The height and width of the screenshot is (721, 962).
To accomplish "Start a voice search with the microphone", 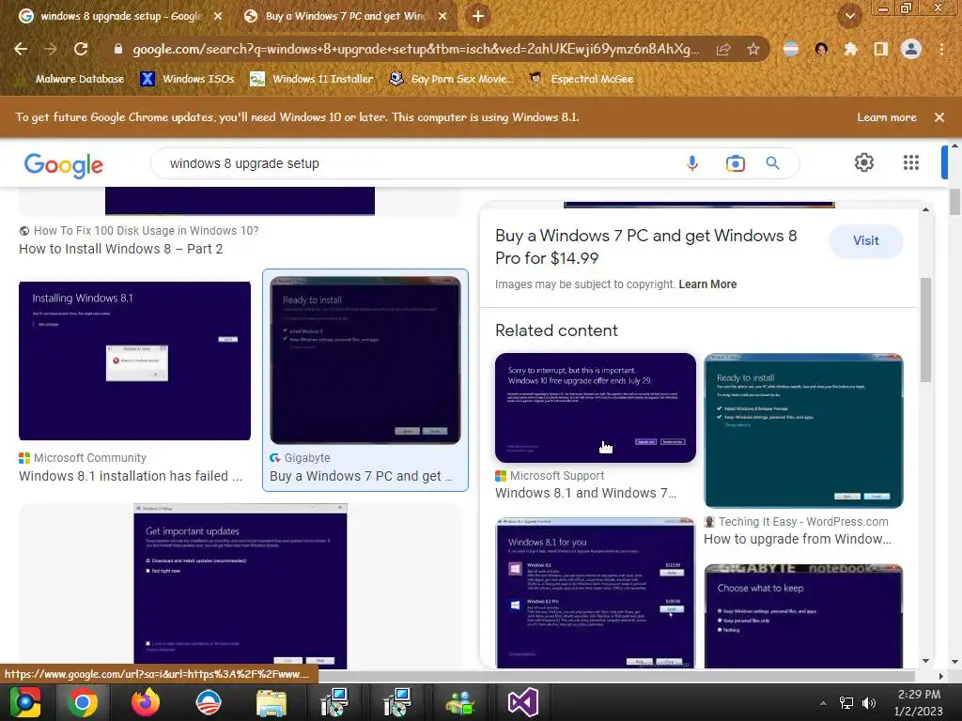I will [692, 163].
